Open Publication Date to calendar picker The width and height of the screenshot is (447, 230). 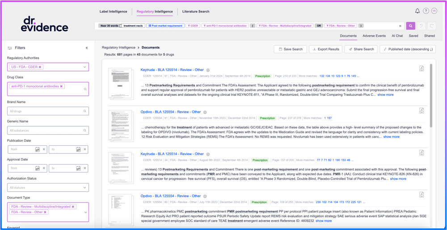point(78,149)
